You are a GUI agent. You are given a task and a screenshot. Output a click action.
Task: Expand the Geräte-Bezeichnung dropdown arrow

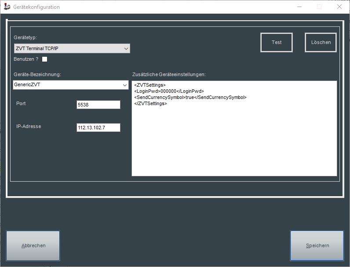pos(125,85)
